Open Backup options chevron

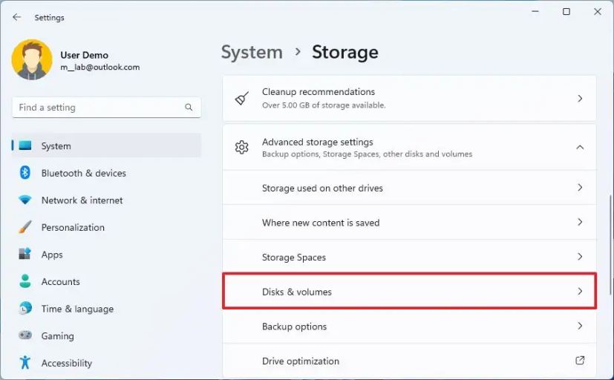pyautogui.click(x=580, y=326)
